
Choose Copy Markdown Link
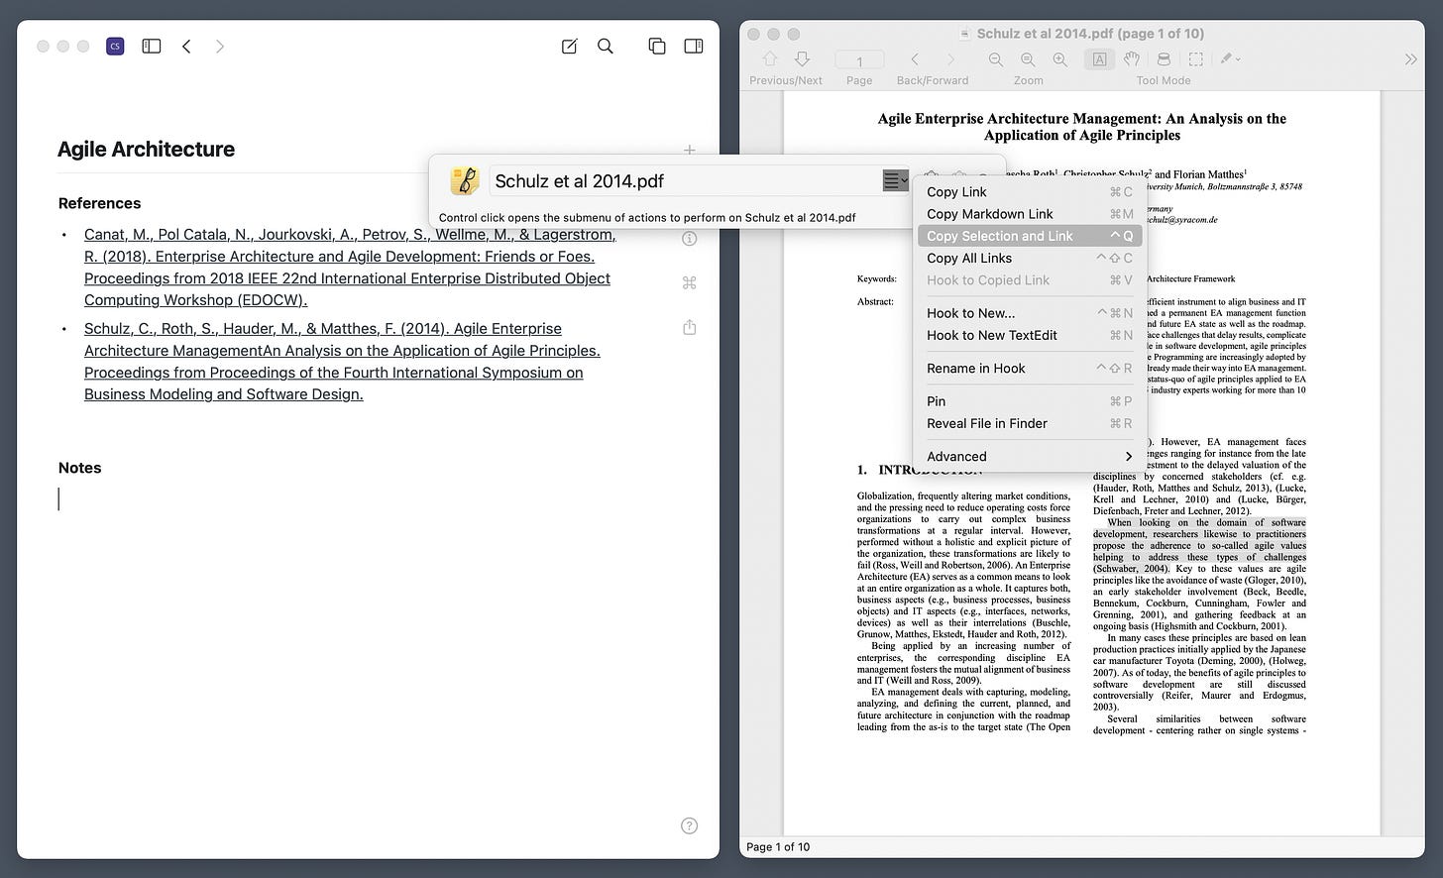point(1030,214)
